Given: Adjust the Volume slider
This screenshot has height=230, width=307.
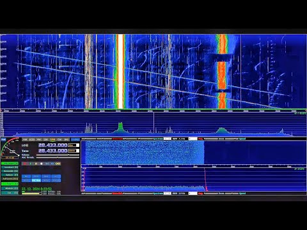Looking at the screenshot, I should click(58, 155).
